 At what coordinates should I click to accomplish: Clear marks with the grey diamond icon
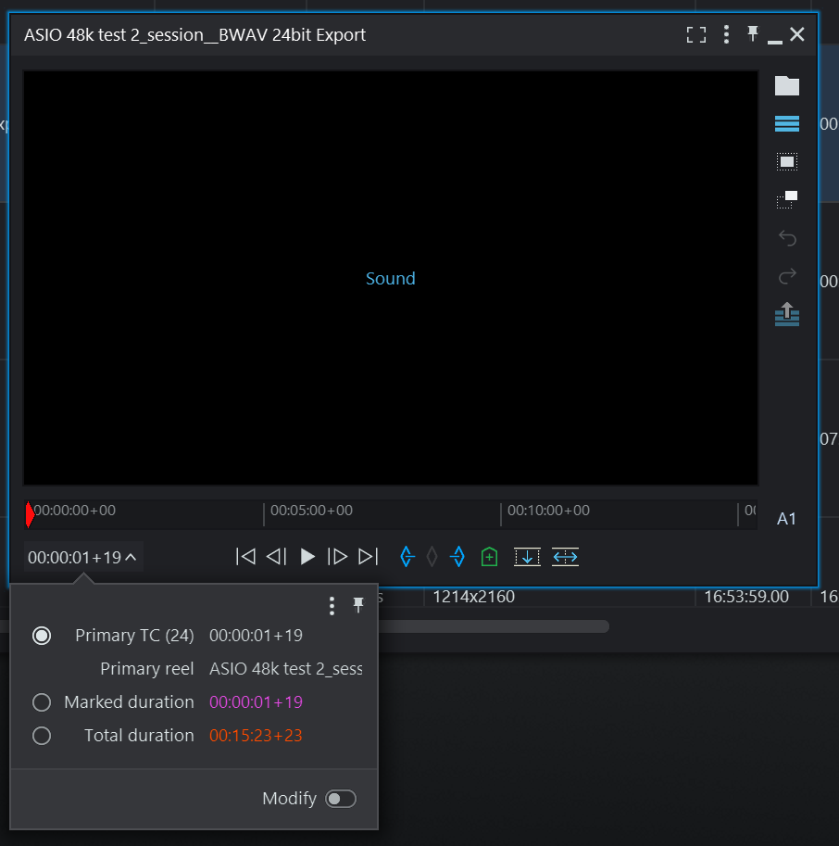click(x=432, y=556)
